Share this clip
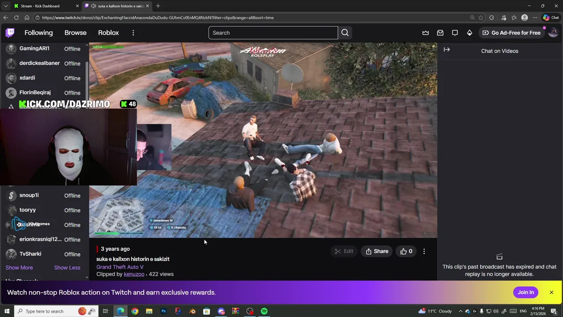 click(377, 251)
